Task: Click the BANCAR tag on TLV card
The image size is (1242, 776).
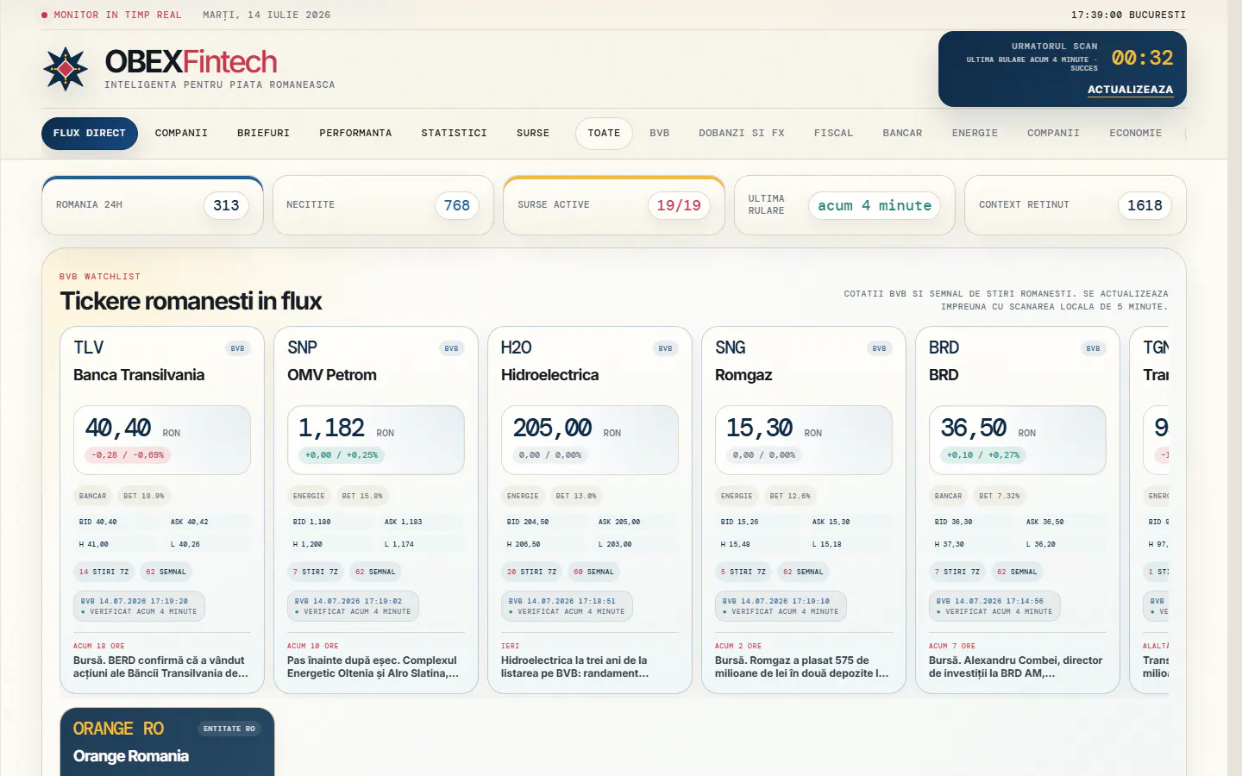Action: (93, 496)
